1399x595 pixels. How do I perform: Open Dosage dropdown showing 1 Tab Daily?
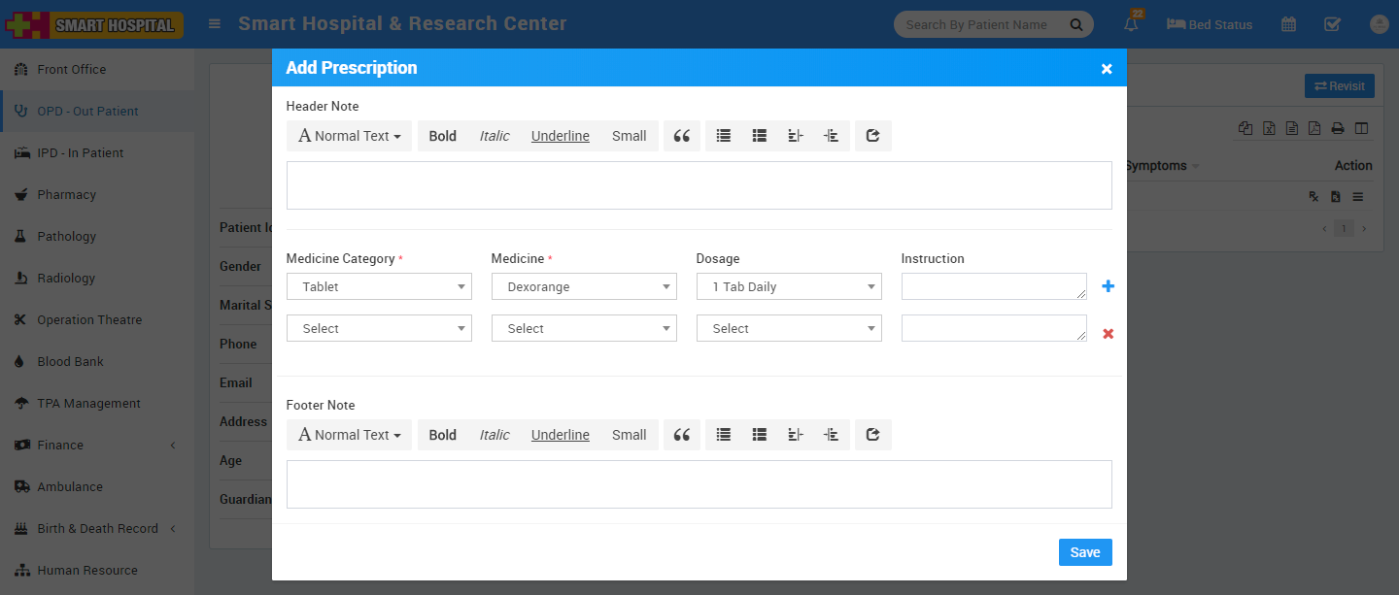789,286
